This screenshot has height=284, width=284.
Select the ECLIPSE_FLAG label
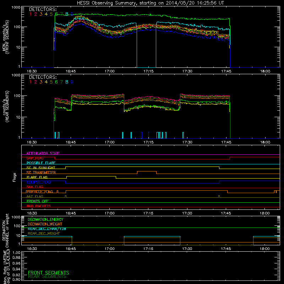coord(39,182)
